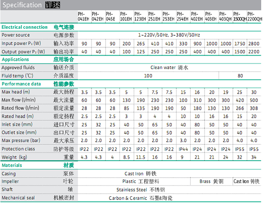Image resolution: width=263 pixels, height=203 pixels.
Task: Select the Electrical connection section header
Action: tap(24, 27)
